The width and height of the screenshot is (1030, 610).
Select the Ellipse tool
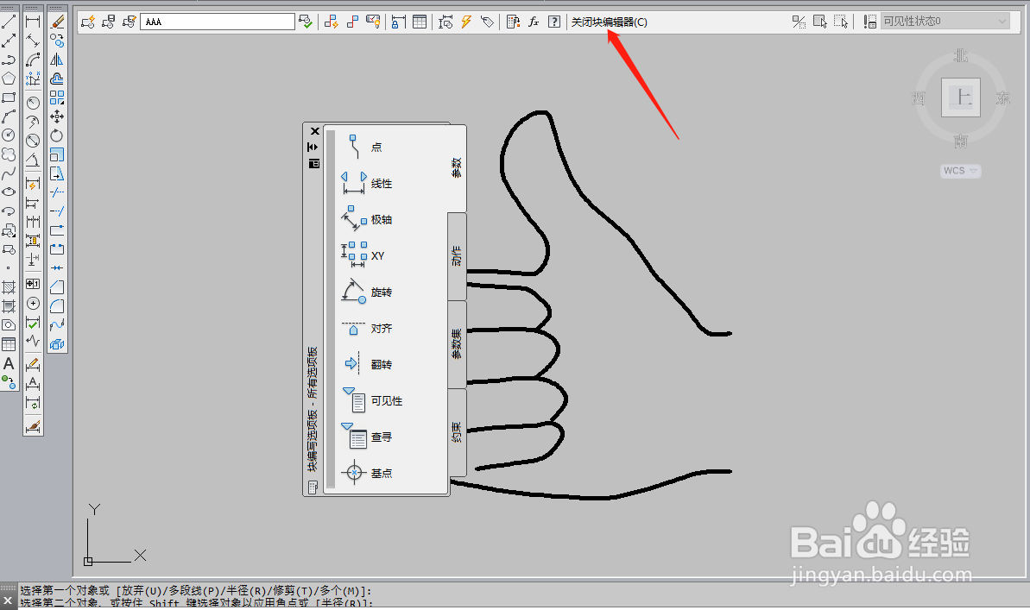9,192
